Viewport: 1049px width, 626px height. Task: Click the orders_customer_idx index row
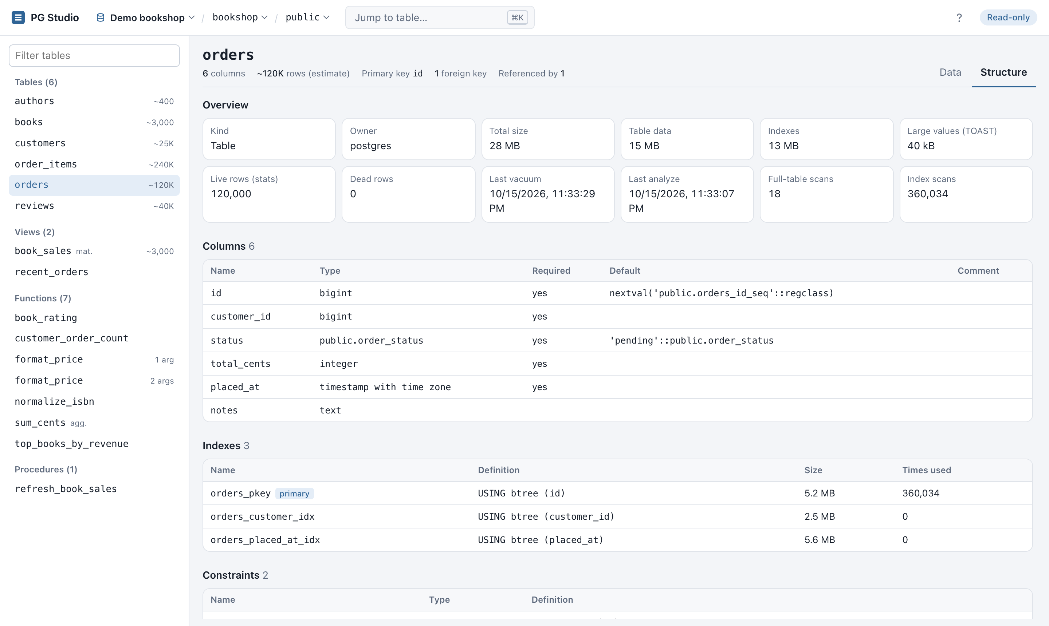pyautogui.click(x=617, y=517)
